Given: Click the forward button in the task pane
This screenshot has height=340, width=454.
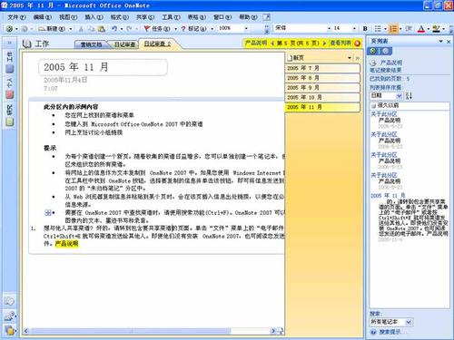Looking at the screenshot, I should pyautogui.click(x=386, y=51).
